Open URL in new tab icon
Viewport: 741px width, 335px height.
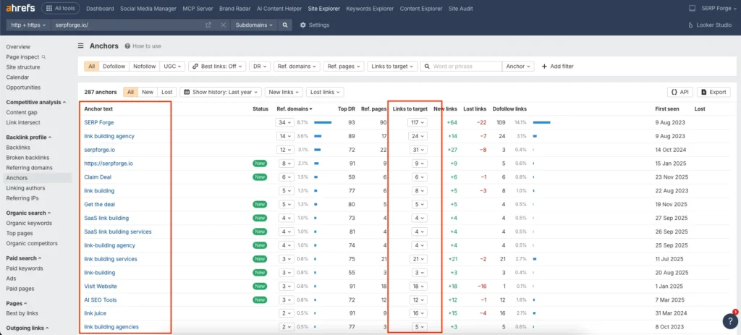click(208, 25)
